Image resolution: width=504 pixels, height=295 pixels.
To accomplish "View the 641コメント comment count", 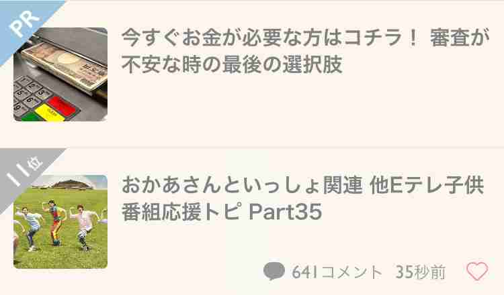I will [337, 272].
